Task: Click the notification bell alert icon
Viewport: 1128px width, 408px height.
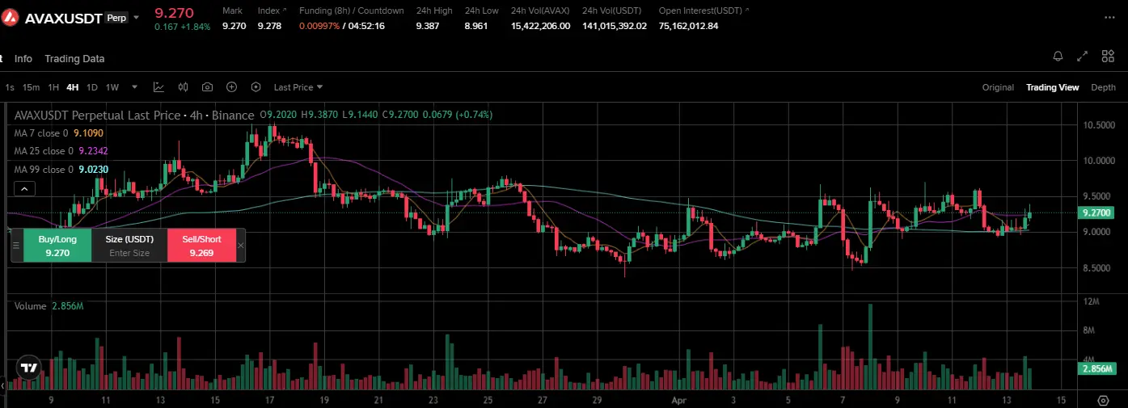Action: [1058, 57]
